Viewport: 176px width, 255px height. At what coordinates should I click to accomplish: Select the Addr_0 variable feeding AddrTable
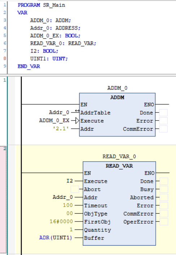click(x=59, y=112)
